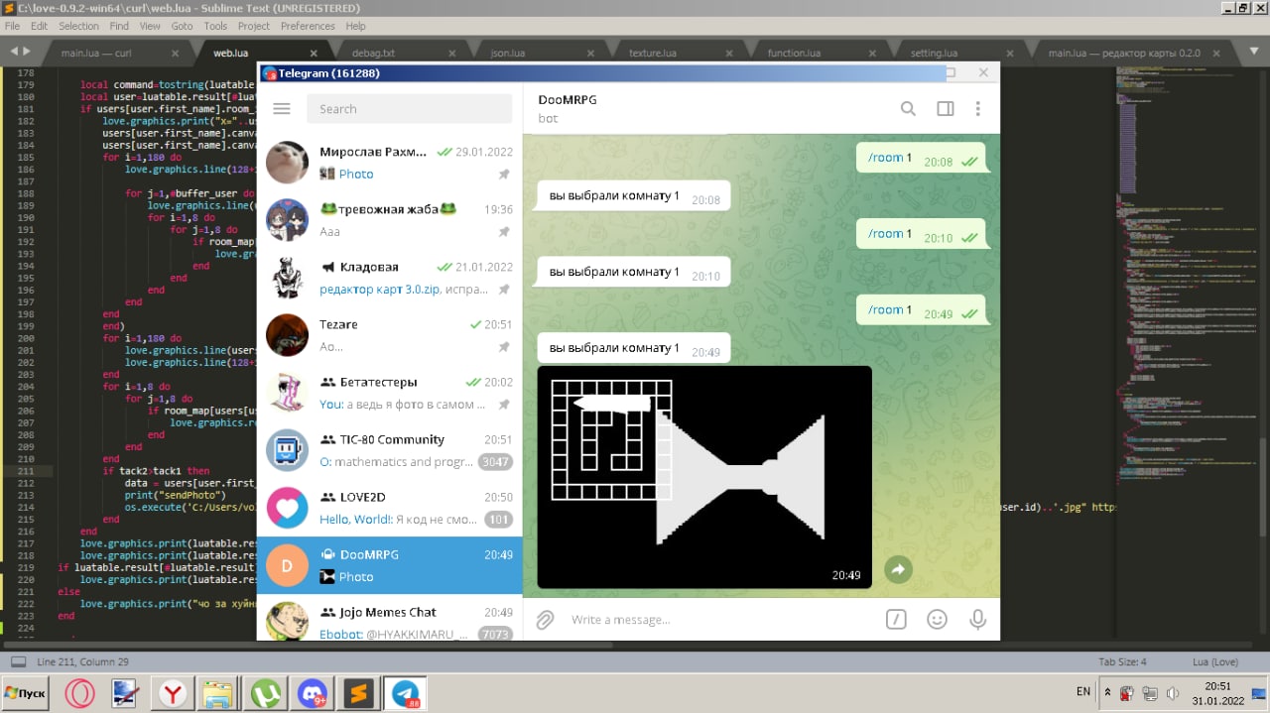Open Opera browser from the taskbar

(80, 694)
